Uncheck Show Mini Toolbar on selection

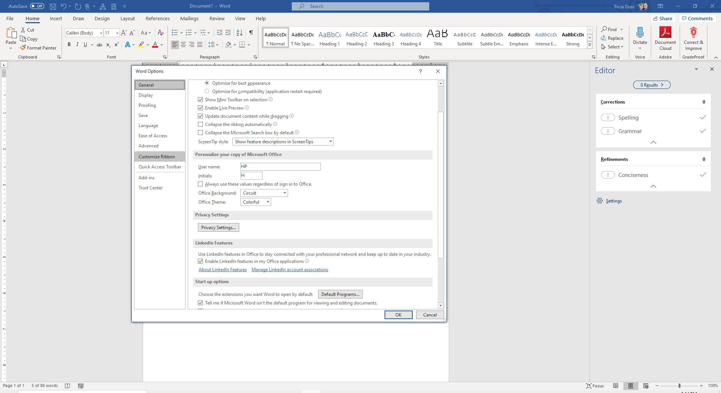point(201,100)
